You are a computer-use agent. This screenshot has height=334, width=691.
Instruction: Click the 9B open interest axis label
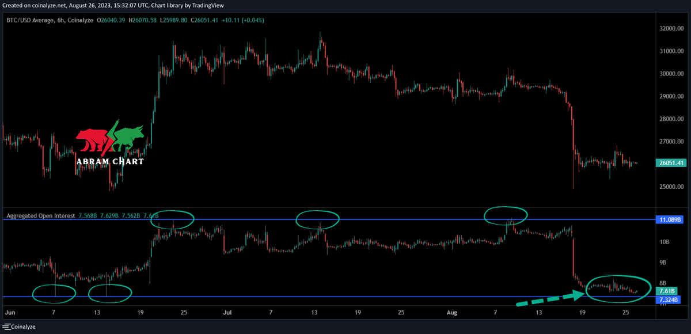663,263
